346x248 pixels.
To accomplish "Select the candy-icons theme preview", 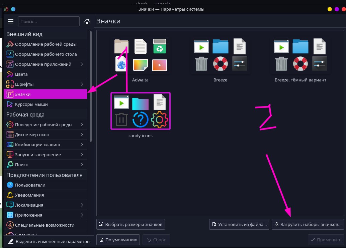I will click(140, 111).
